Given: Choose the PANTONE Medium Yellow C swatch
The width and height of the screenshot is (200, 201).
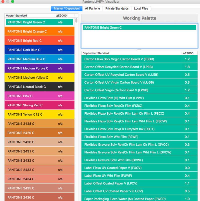Looking at the screenshot, I should click(39, 78).
